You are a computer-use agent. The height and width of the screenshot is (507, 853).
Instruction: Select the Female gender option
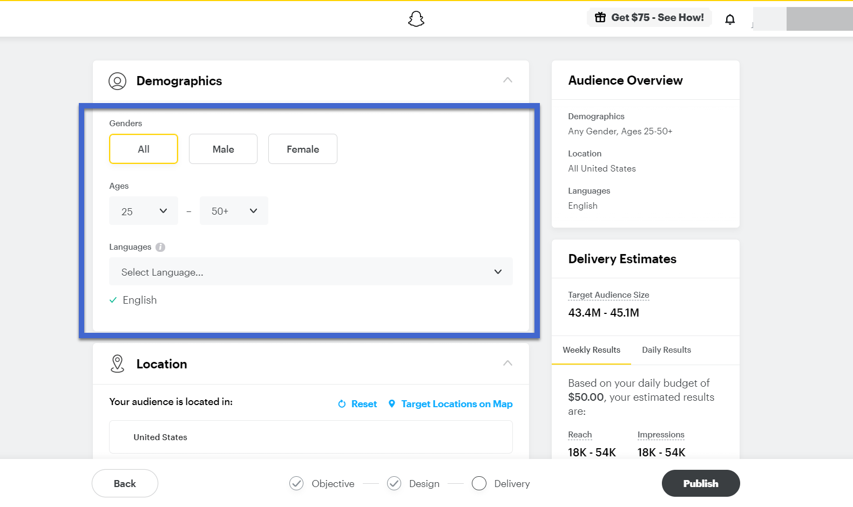coord(303,149)
